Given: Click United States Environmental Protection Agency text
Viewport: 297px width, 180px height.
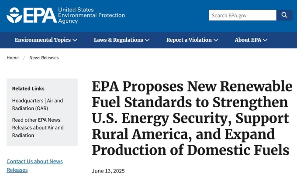Looking at the screenshot, I should (x=91, y=15).
